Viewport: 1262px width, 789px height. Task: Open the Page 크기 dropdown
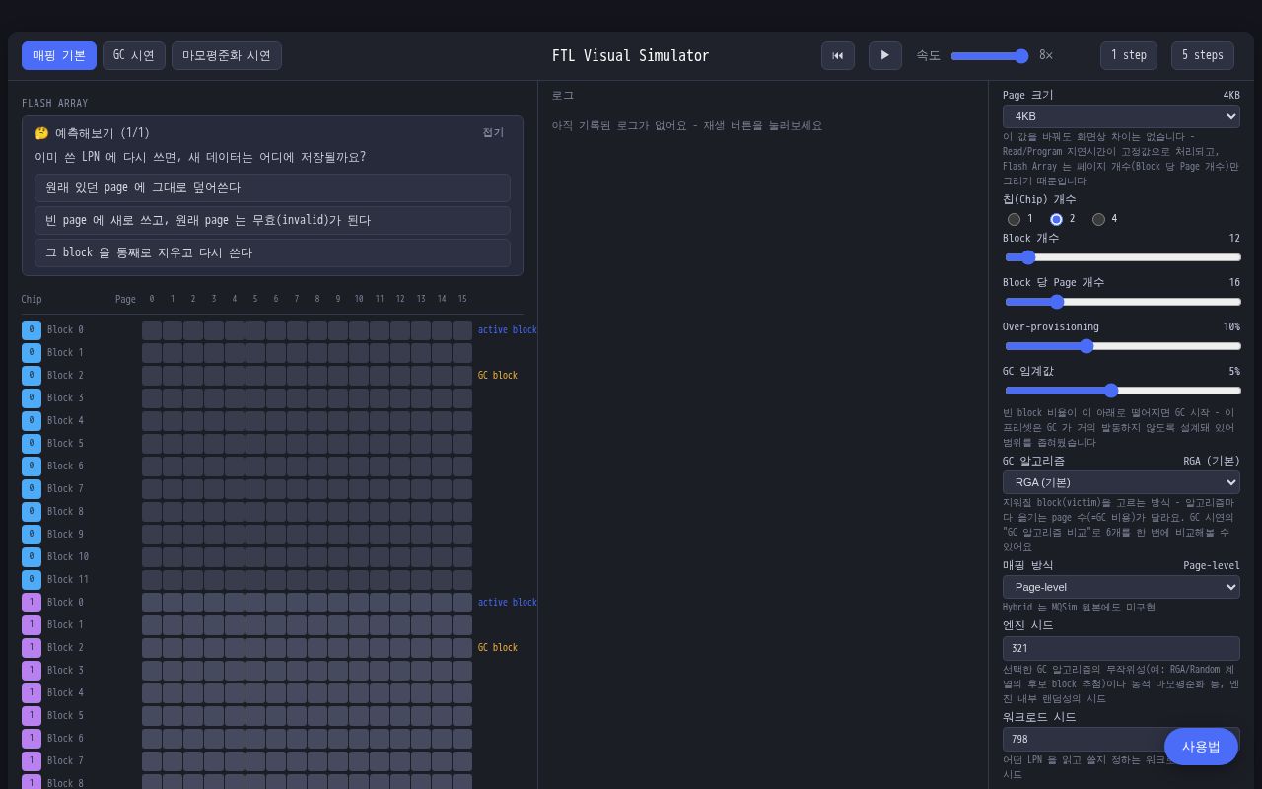(1121, 116)
